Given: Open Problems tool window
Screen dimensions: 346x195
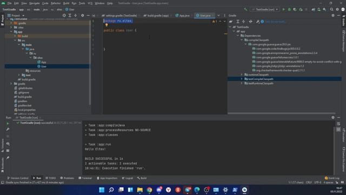Looking at the screenshot, I should pyautogui.click(x=67, y=178).
